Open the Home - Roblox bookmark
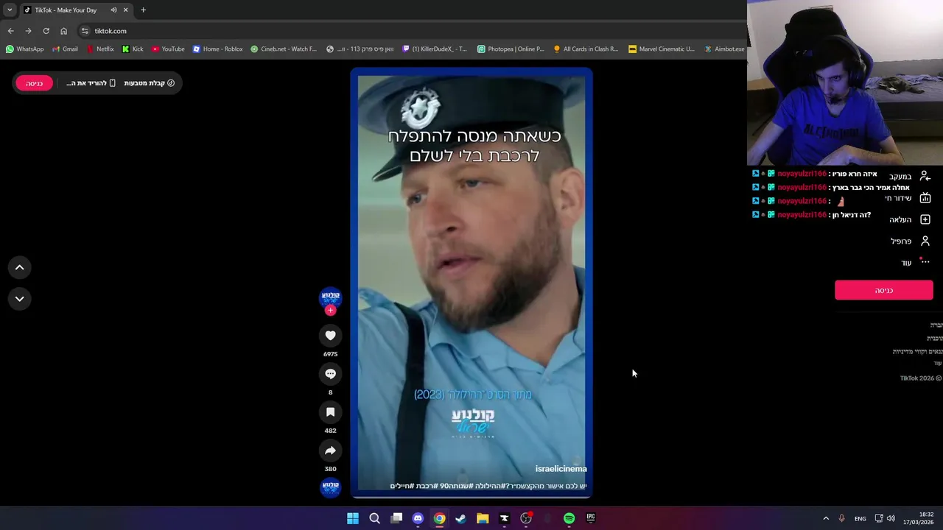 pyautogui.click(x=218, y=49)
